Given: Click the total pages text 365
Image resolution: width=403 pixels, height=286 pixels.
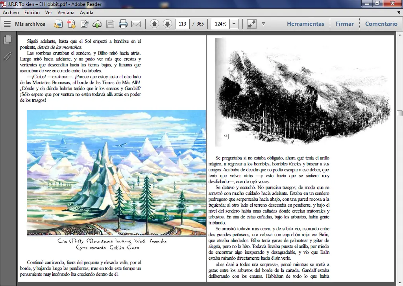Looking at the screenshot, I should point(200,24).
